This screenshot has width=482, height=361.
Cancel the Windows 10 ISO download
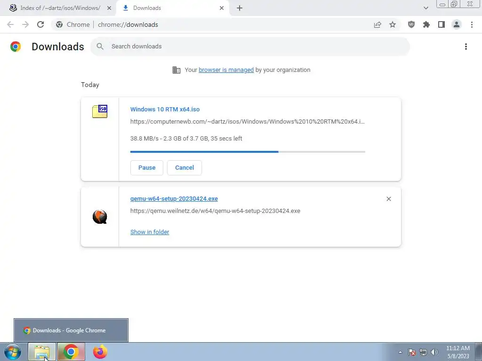pyautogui.click(x=185, y=168)
